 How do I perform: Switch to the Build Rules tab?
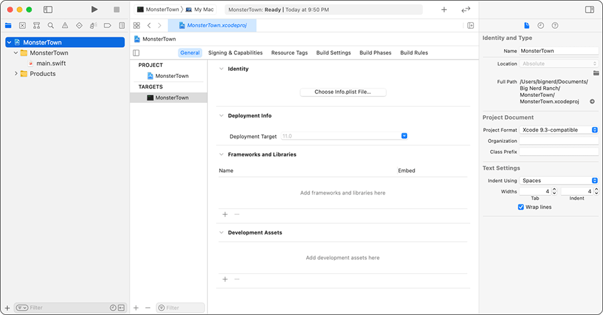[x=414, y=52]
